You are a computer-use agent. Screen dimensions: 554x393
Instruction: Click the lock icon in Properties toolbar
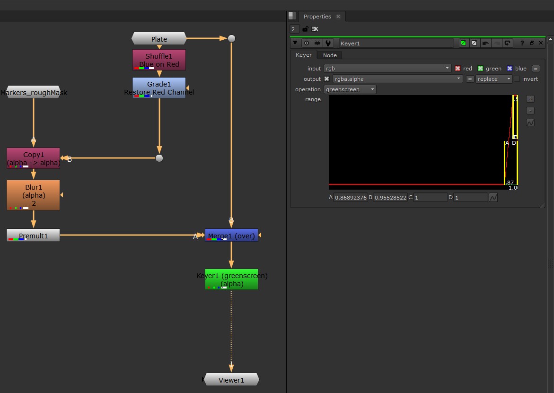click(305, 29)
